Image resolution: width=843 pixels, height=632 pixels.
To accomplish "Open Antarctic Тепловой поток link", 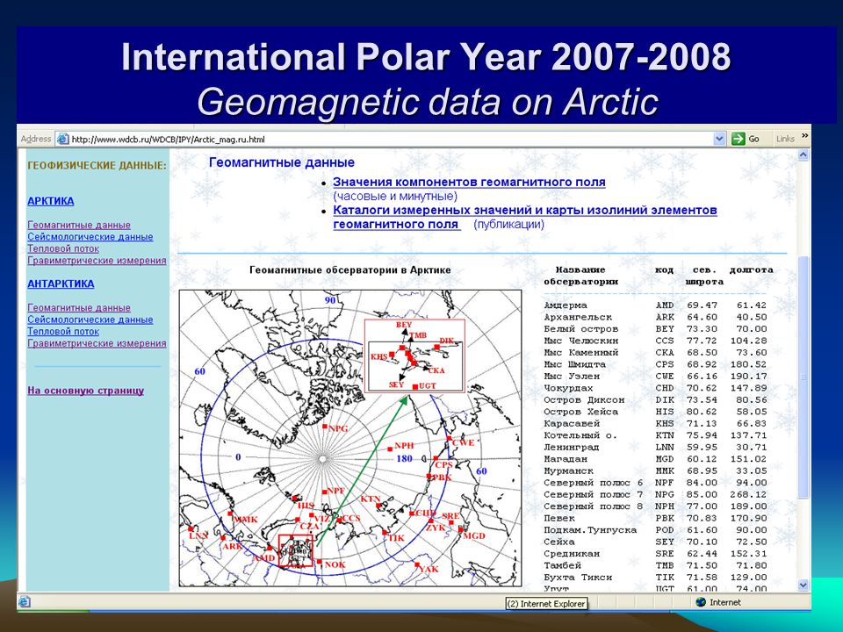I will point(63,331).
